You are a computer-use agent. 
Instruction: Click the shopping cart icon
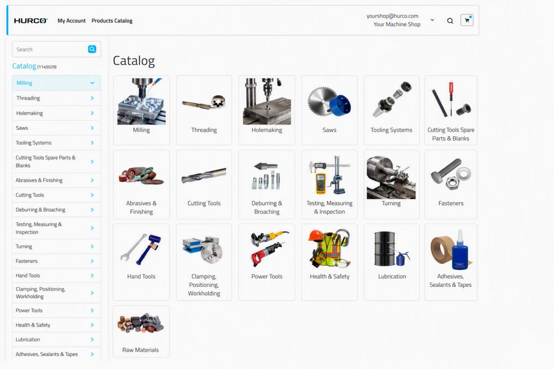click(x=467, y=20)
